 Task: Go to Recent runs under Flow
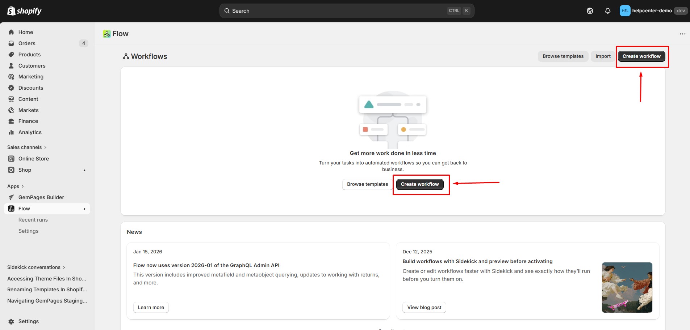pos(33,220)
